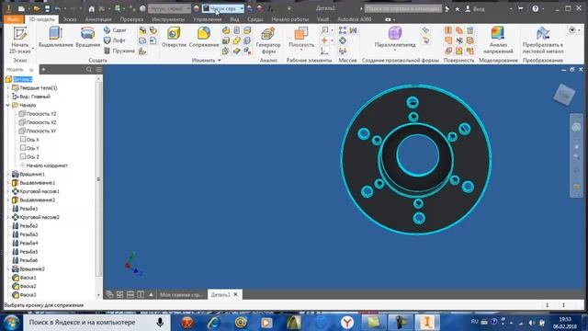
Task: Open the Файл menu
Action: 14,19
